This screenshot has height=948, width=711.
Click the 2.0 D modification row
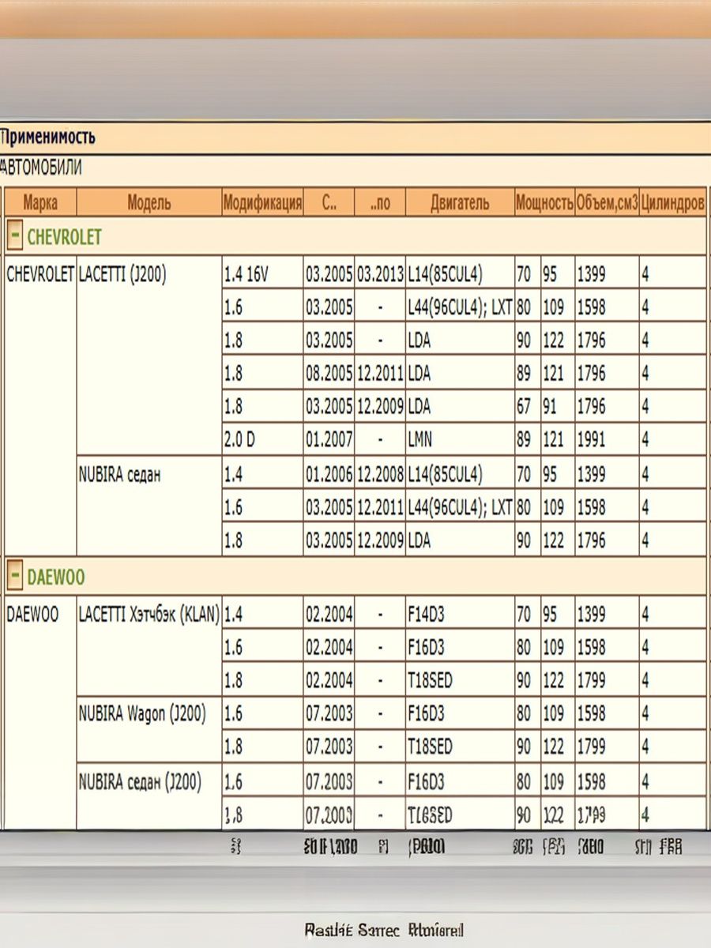click(x=240, y=440)
